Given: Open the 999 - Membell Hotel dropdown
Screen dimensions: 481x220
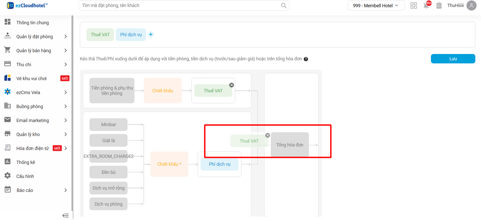Looking at the screenshot, I should pyautogui.click(x=376, y=5).
